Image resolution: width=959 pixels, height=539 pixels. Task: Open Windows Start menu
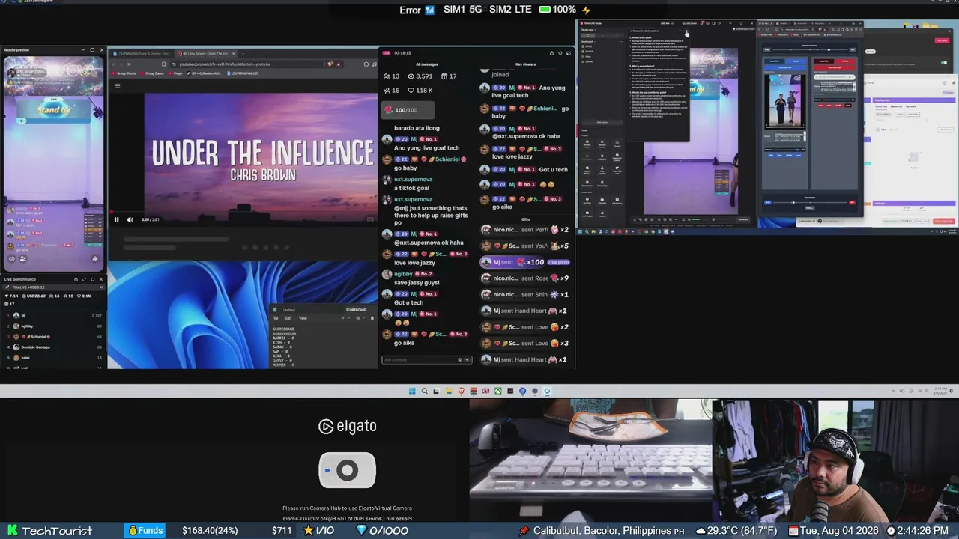coord(412,391)
